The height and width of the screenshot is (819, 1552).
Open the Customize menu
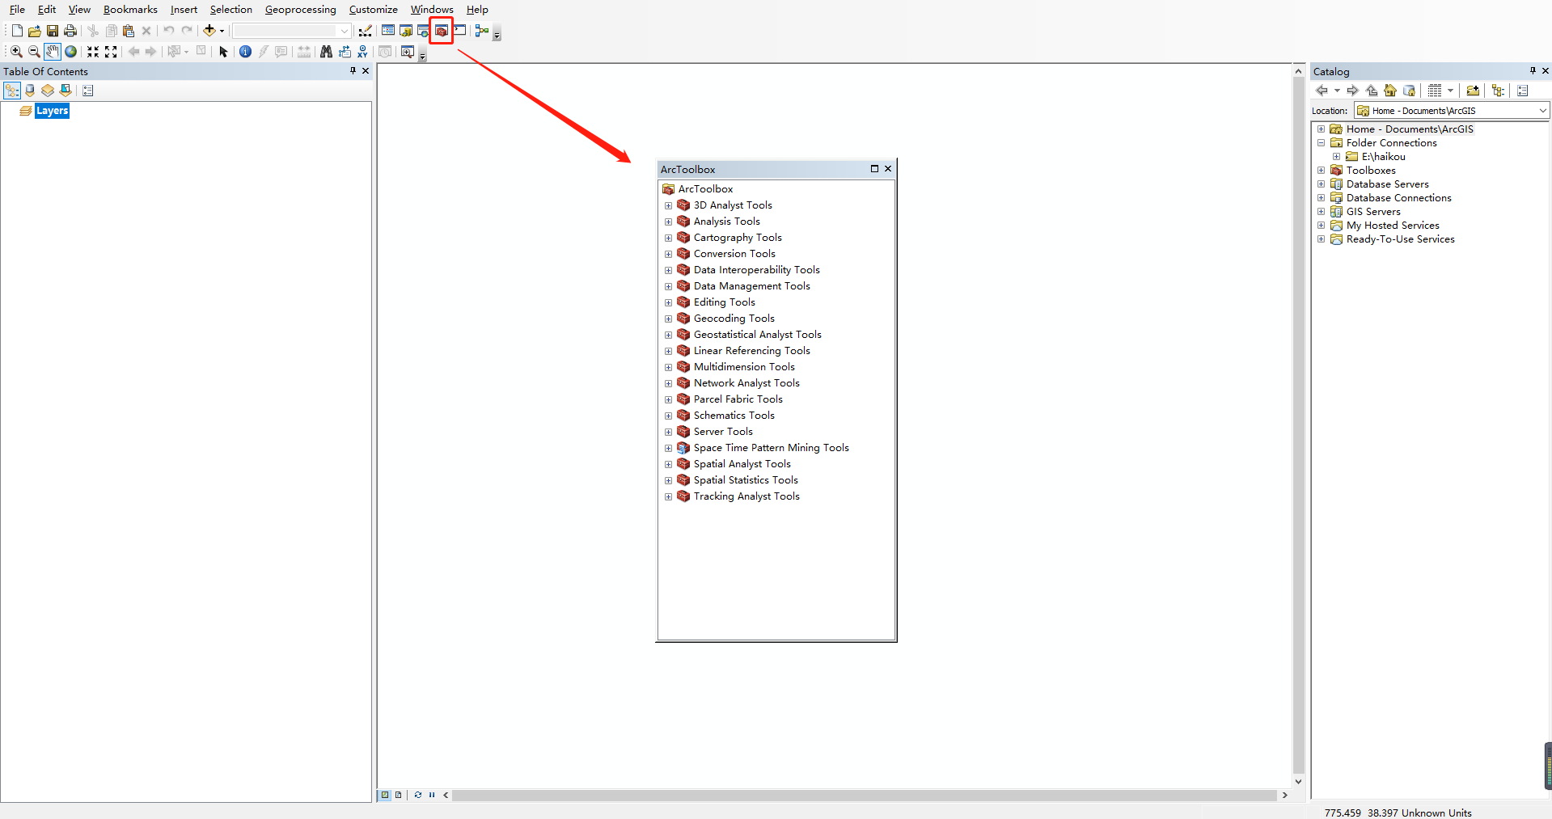click(372, 9)
